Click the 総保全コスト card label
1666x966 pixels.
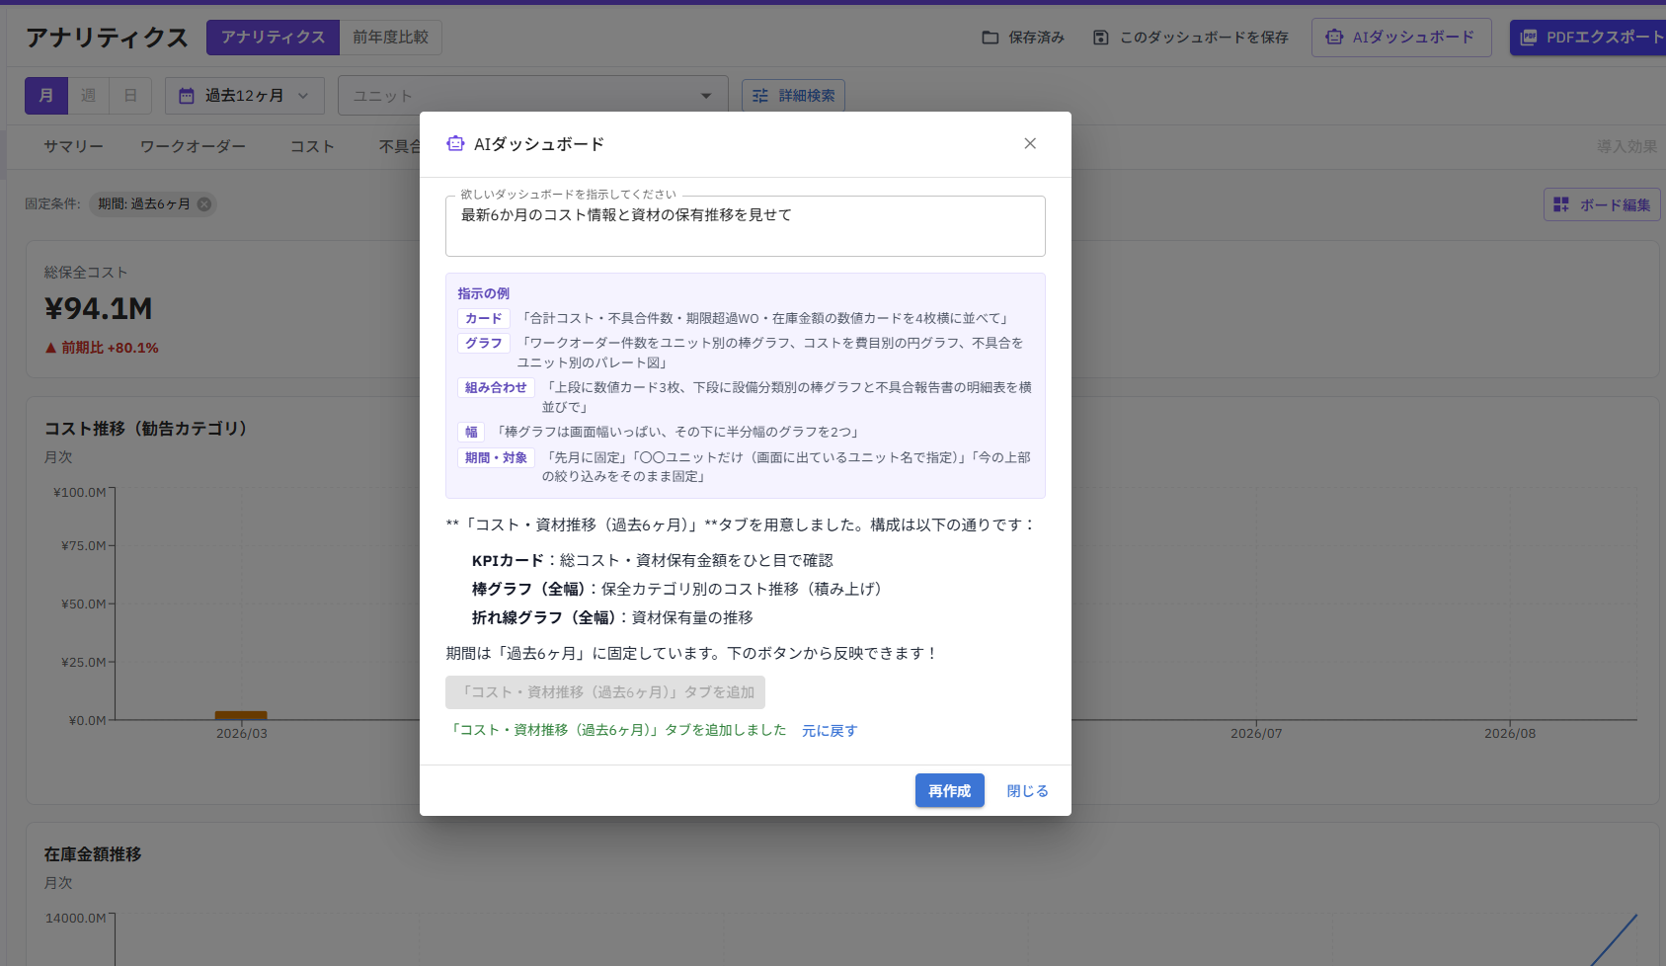point(86,273)
